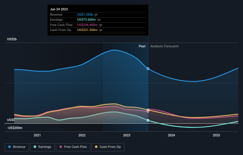Click the Past section label
Viewport: 243px width, 155px height.
click(x=142, y=46)
